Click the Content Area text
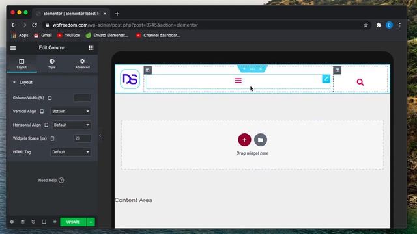Image resolution: width=417 pixels, height=234 pixels. [134, 200]
